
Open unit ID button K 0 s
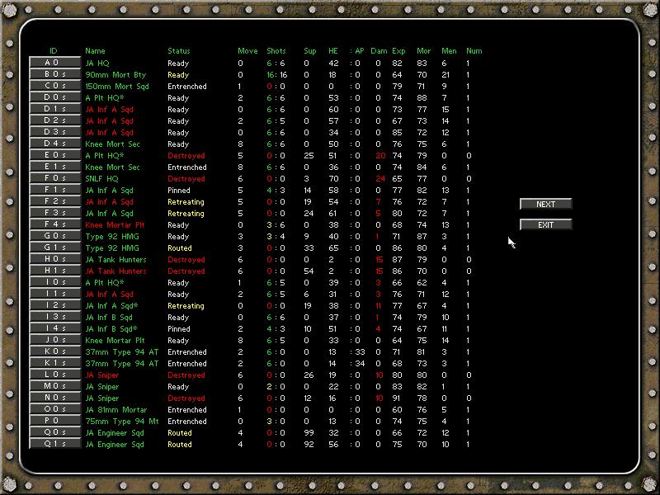[x=54, y=351]
